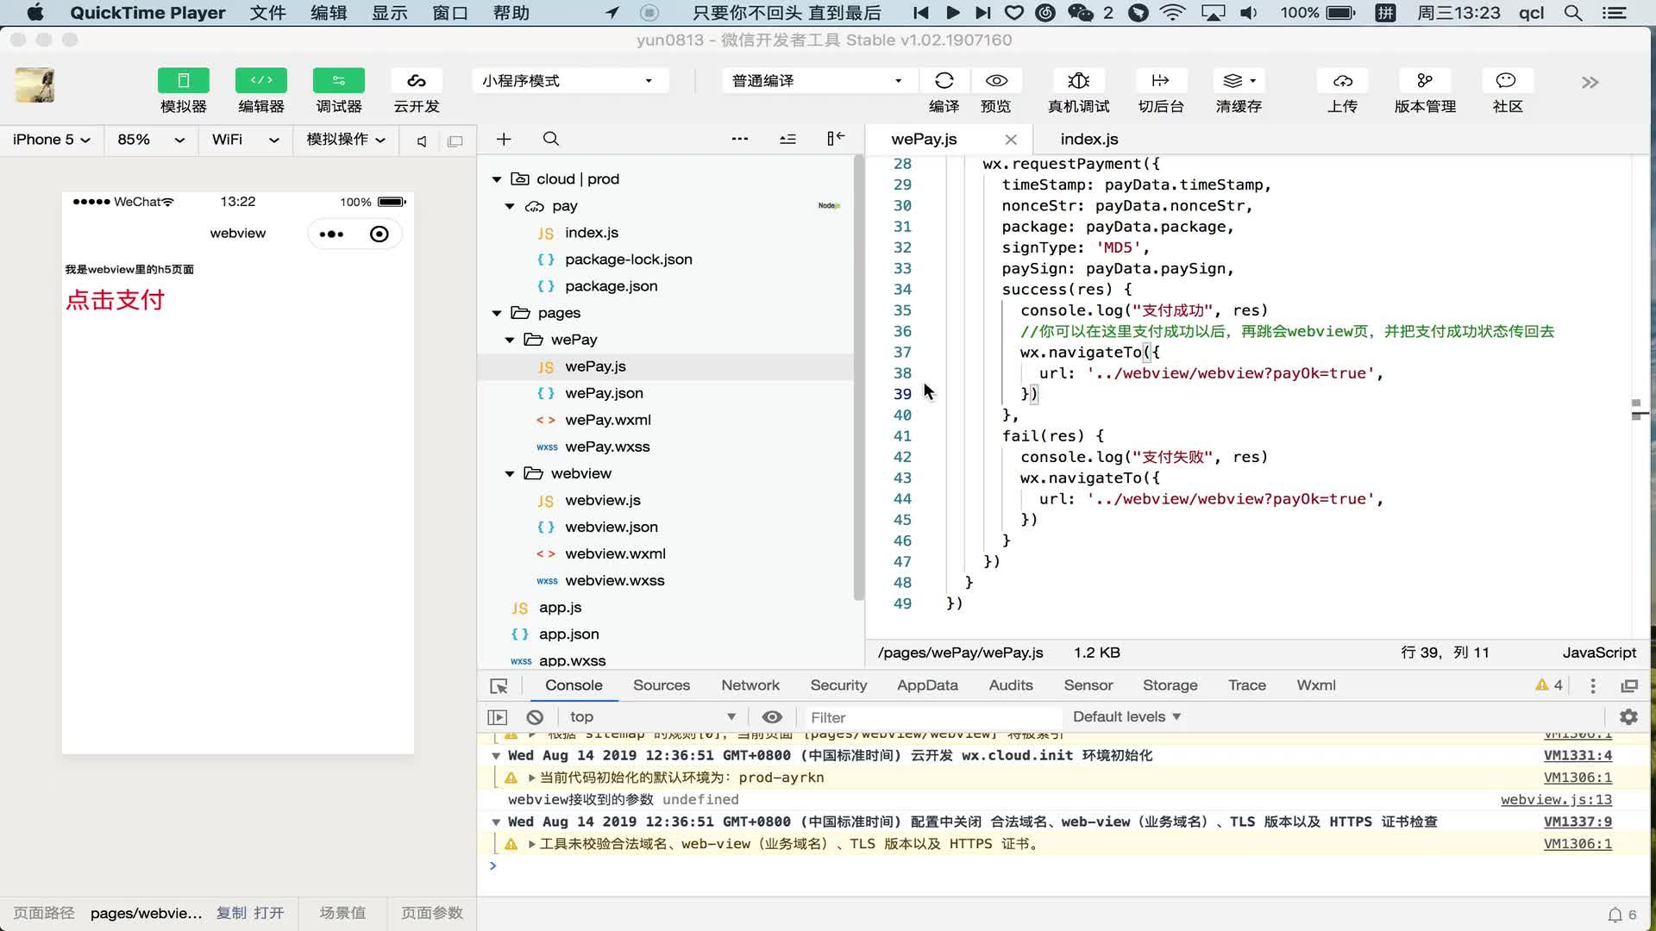This screenshot has width=1656, height=931.
Task: Open the simulator operations dropdown
Action: tap(346, 140)
